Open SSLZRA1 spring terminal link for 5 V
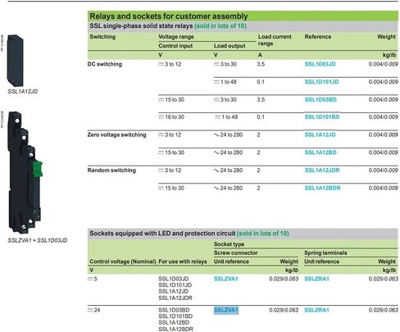400x332 pixels. coord(316,279)
